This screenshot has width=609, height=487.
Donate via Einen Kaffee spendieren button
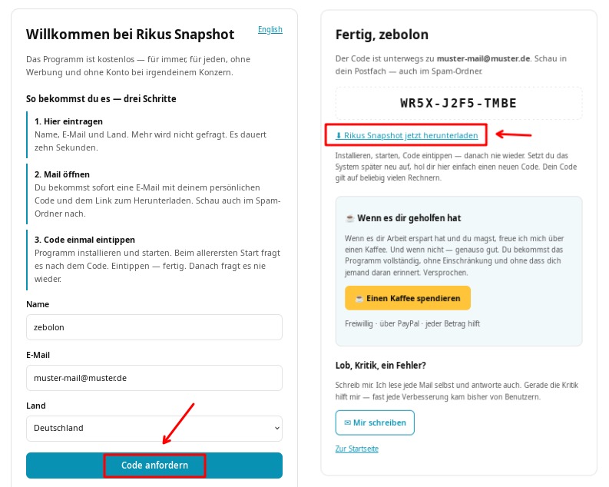408,298
